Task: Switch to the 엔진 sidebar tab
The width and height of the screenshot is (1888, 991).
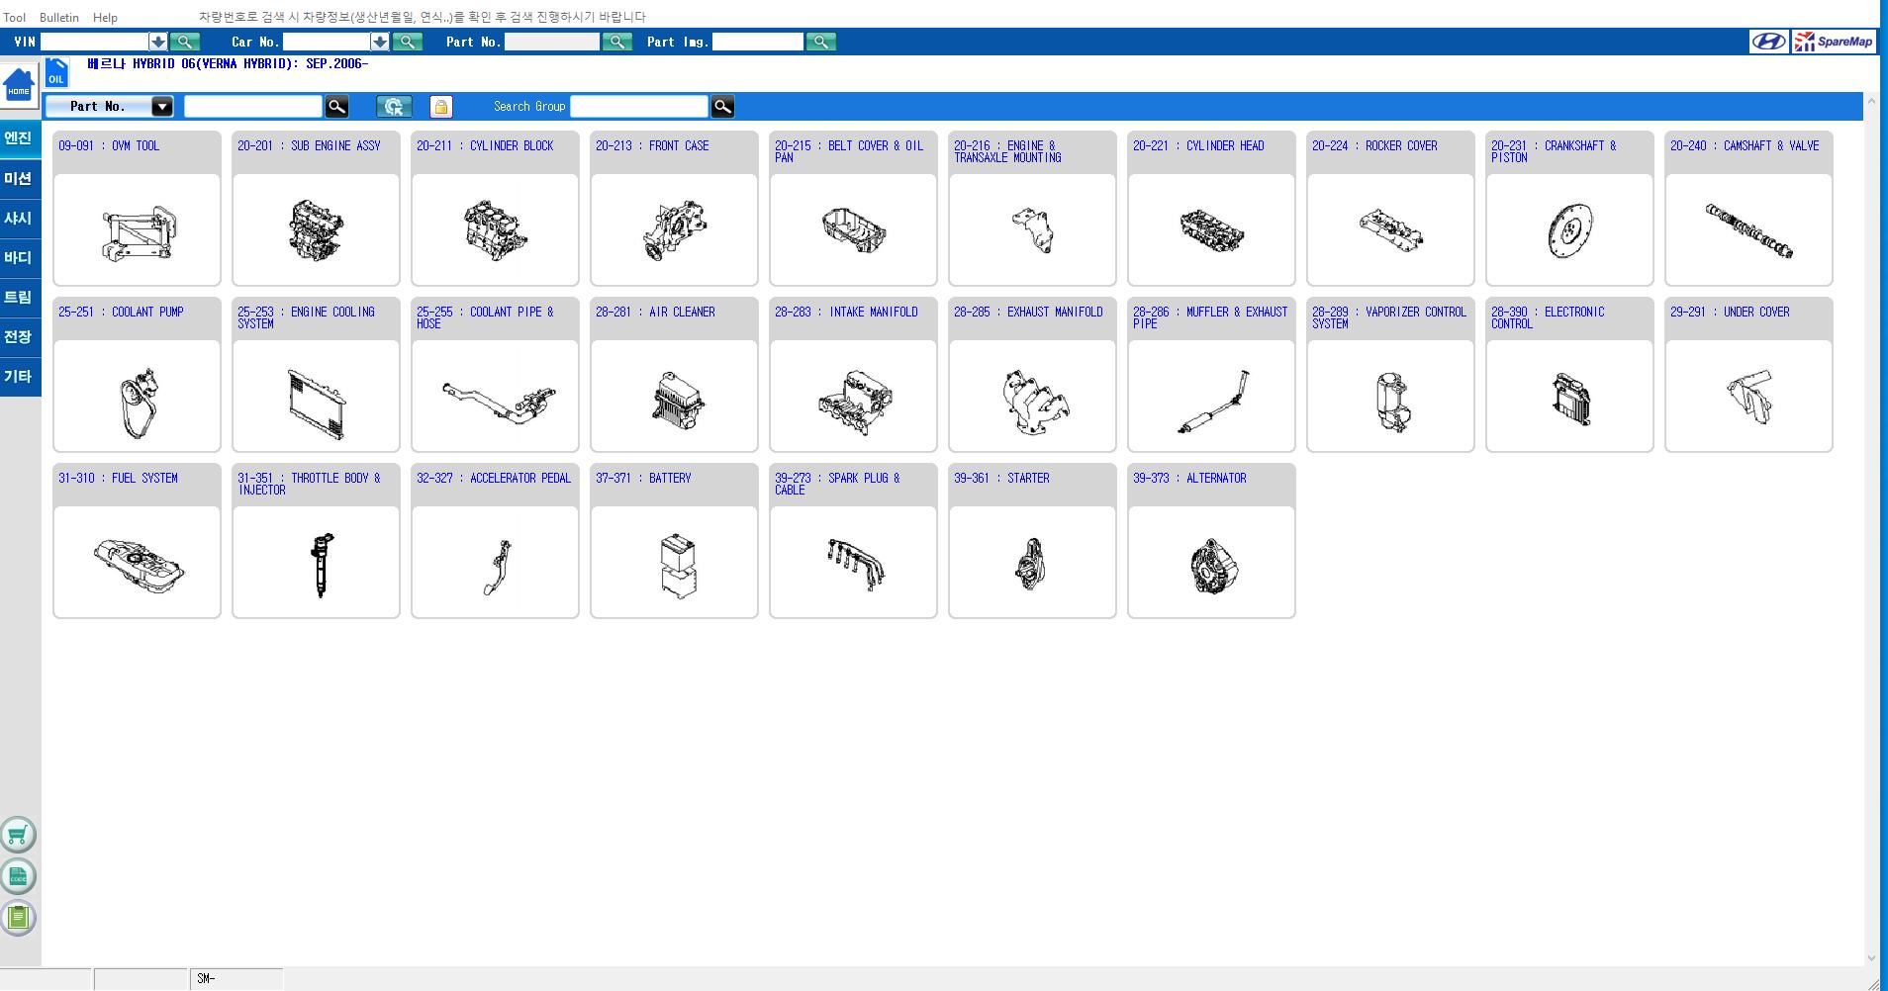Action: click(x=19, y=138)
